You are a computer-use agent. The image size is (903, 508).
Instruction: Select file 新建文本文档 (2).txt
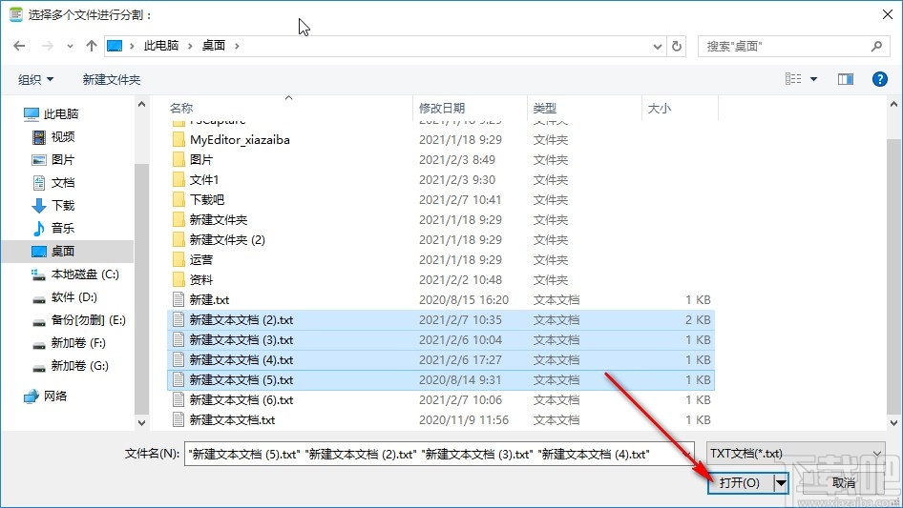point(441,320)
